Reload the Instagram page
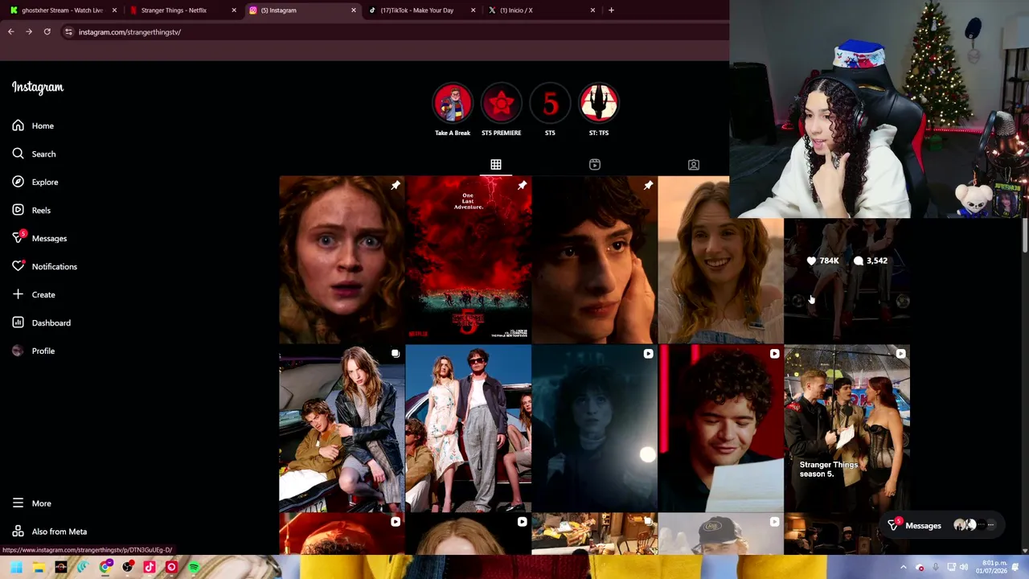The image size is (1029, 579). [47, 32]
